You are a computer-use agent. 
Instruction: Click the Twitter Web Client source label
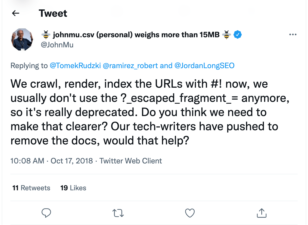pos(131,161)
